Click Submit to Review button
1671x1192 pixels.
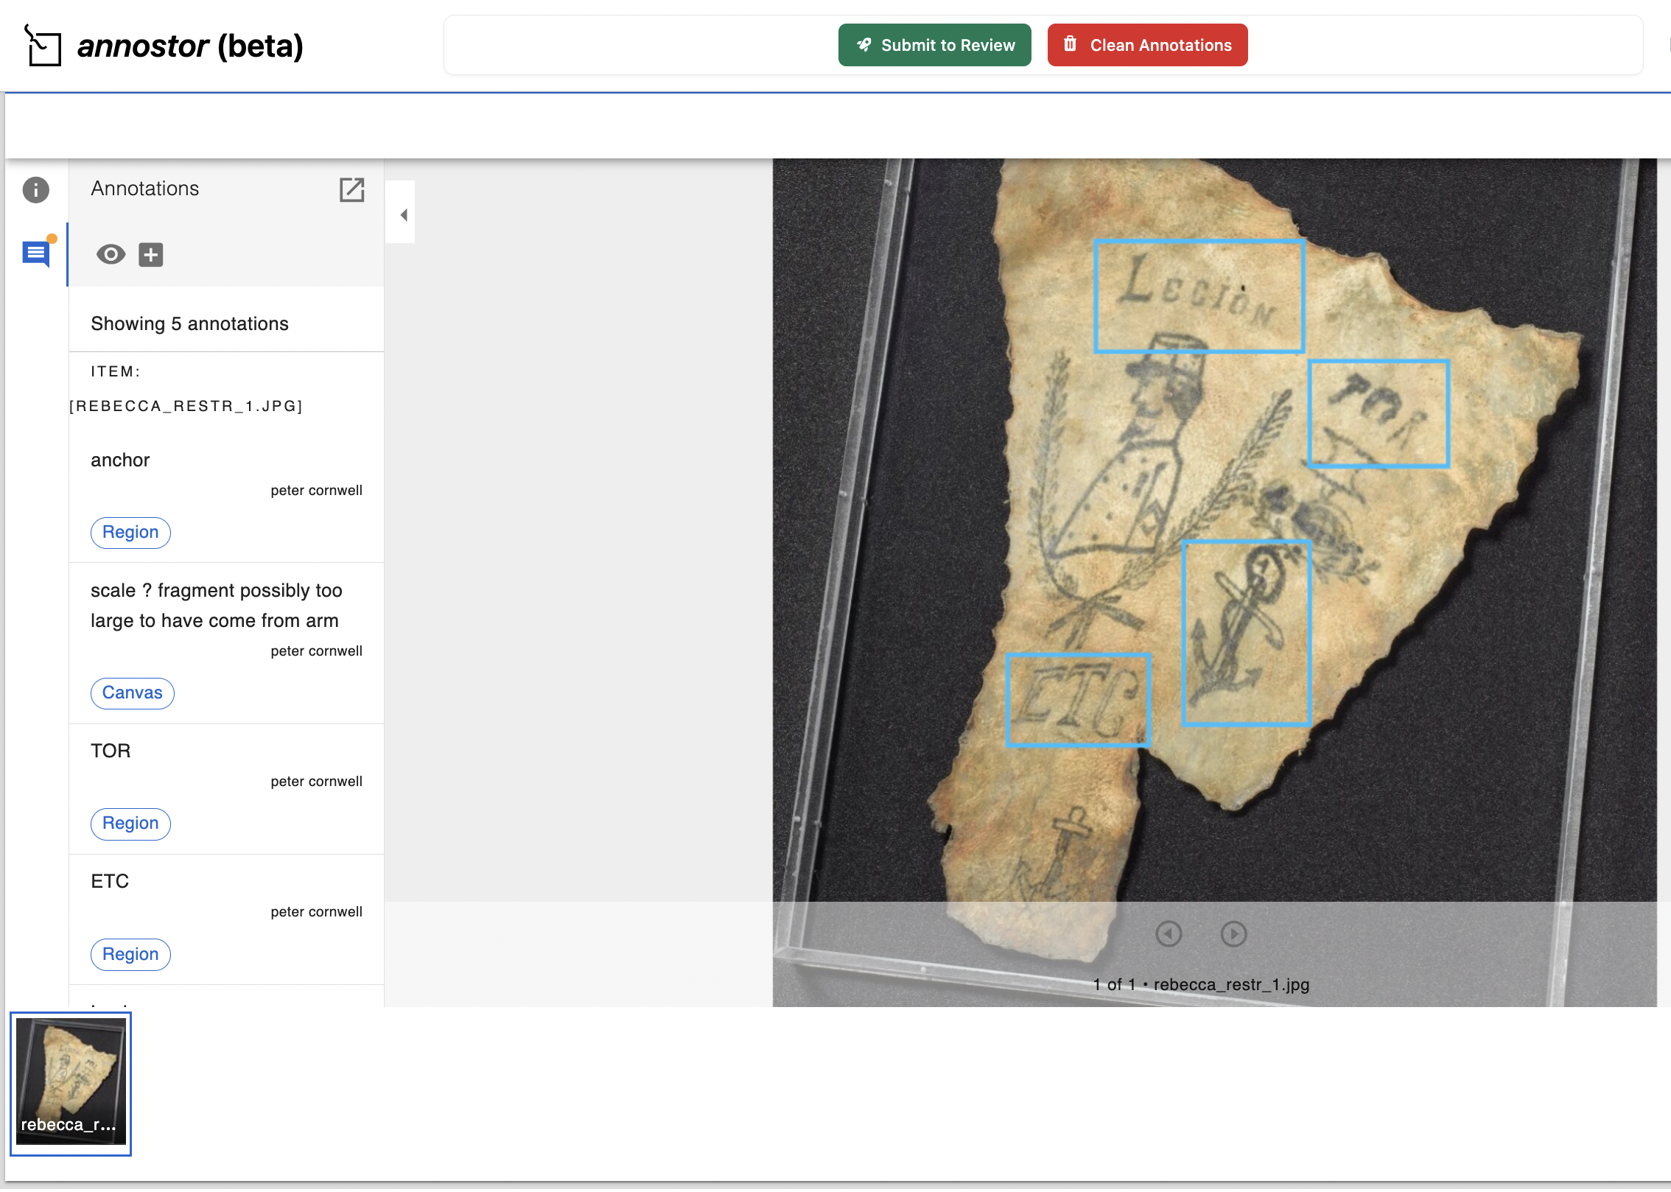(x=934, y=45)
